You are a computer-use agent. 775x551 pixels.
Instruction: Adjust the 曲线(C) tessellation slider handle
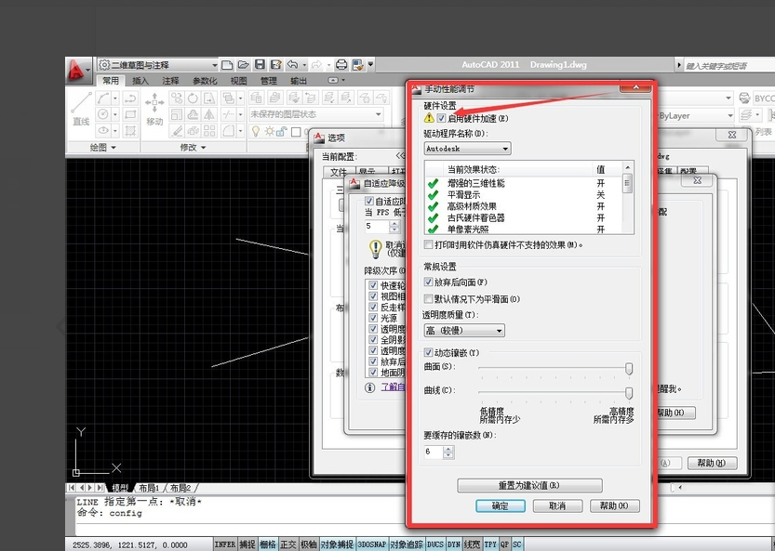click(629, 392)
